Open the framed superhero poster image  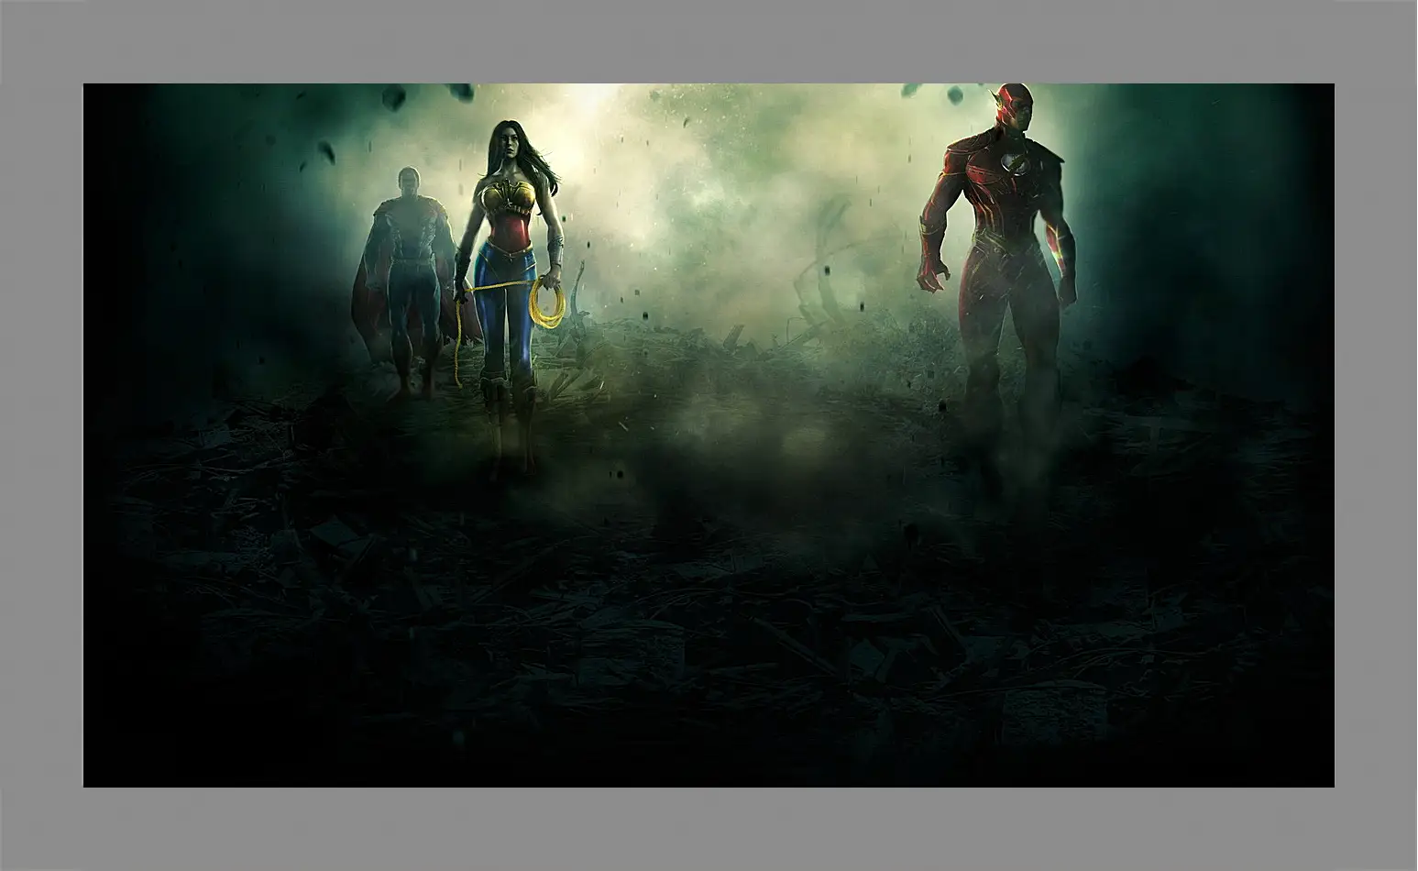(709, 435)
